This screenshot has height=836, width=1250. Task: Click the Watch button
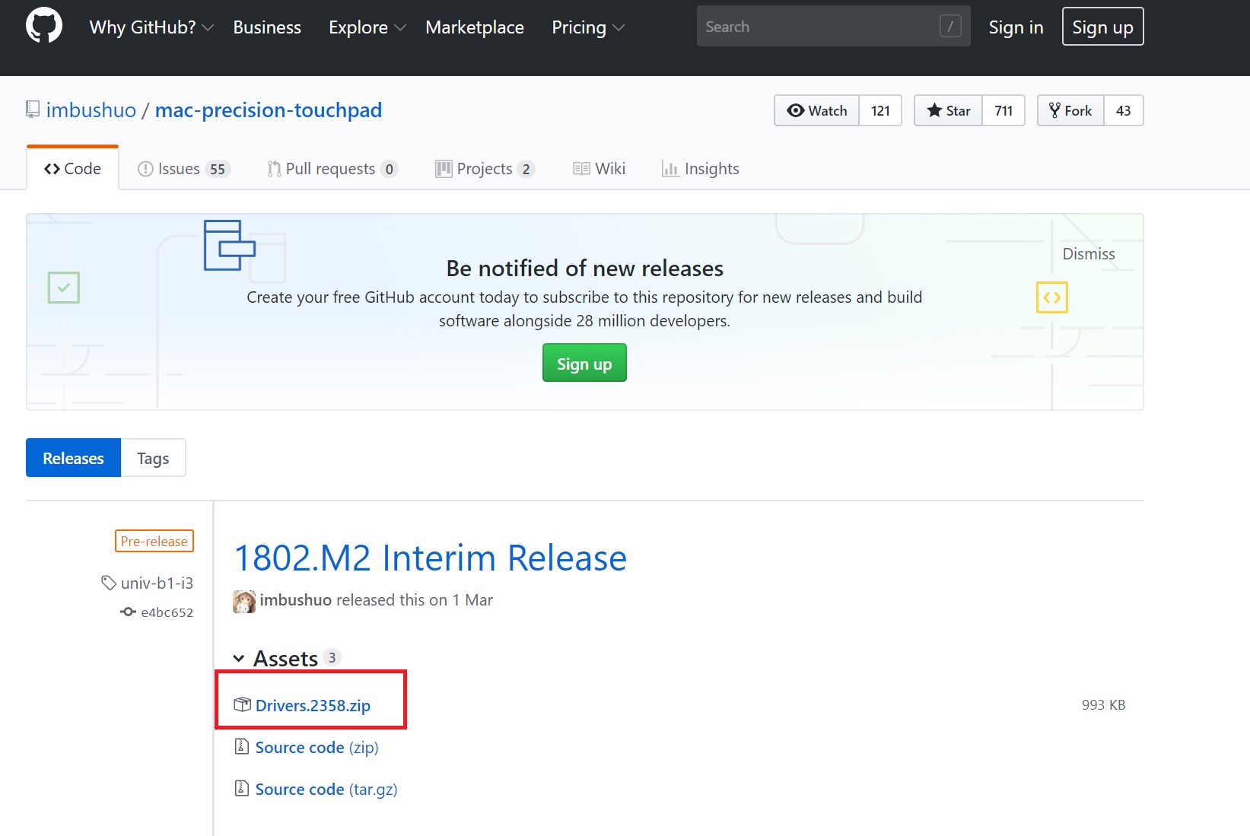[817, 110]
